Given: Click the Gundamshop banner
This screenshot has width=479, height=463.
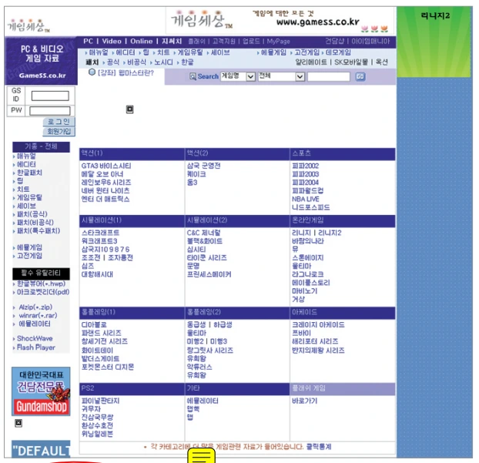Looking at the screenshot, I should click(41, 391).
